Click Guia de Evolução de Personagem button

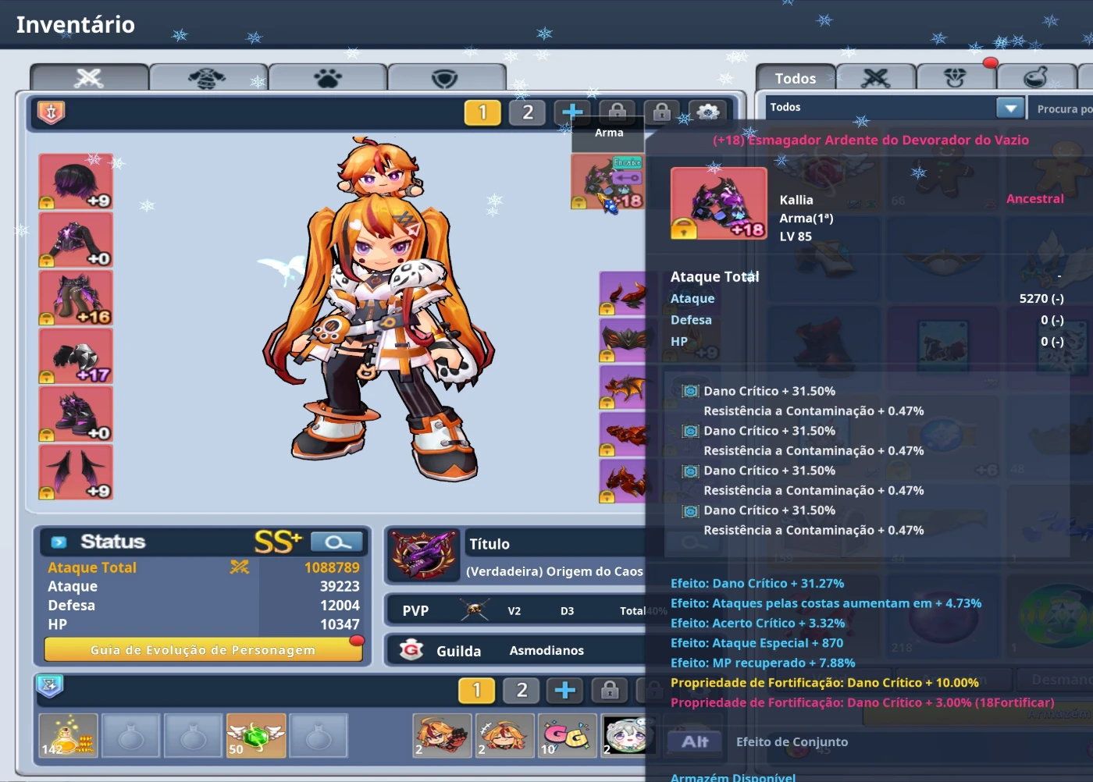point(203,650)
